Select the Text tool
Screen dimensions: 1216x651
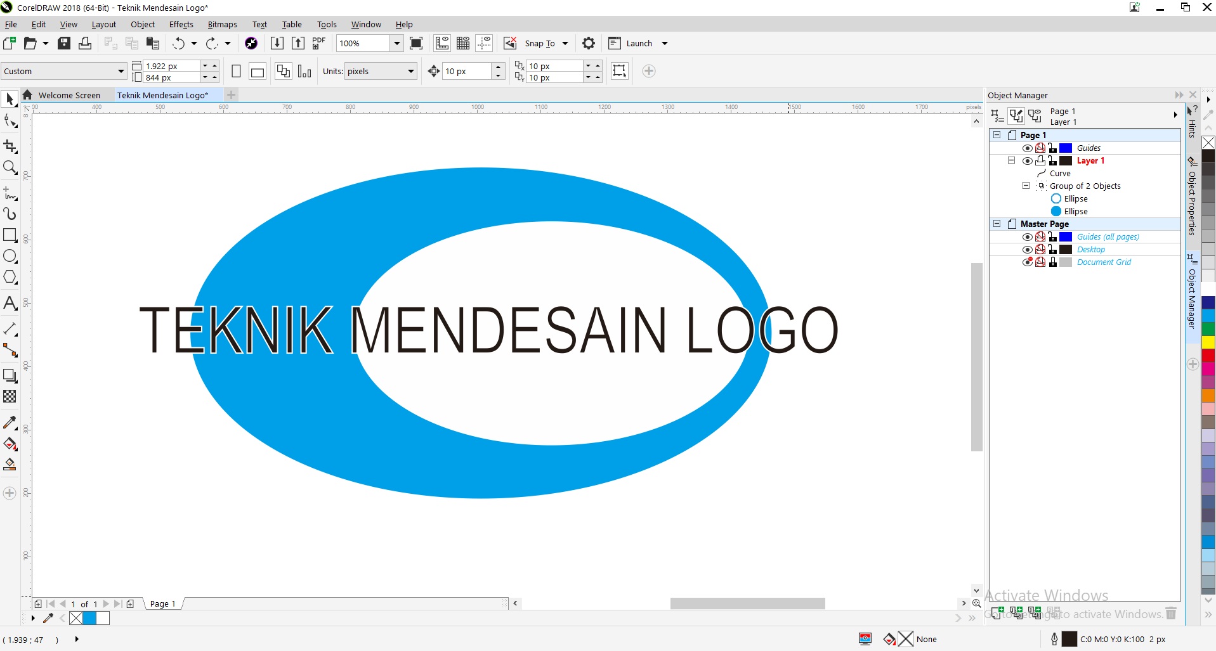(10, 303)
